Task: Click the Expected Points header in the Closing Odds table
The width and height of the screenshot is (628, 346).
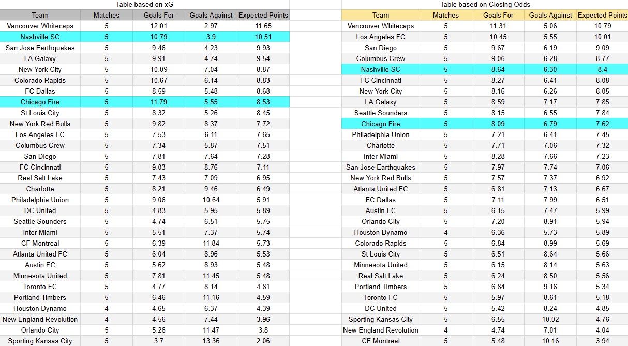Action: (602, 15)
